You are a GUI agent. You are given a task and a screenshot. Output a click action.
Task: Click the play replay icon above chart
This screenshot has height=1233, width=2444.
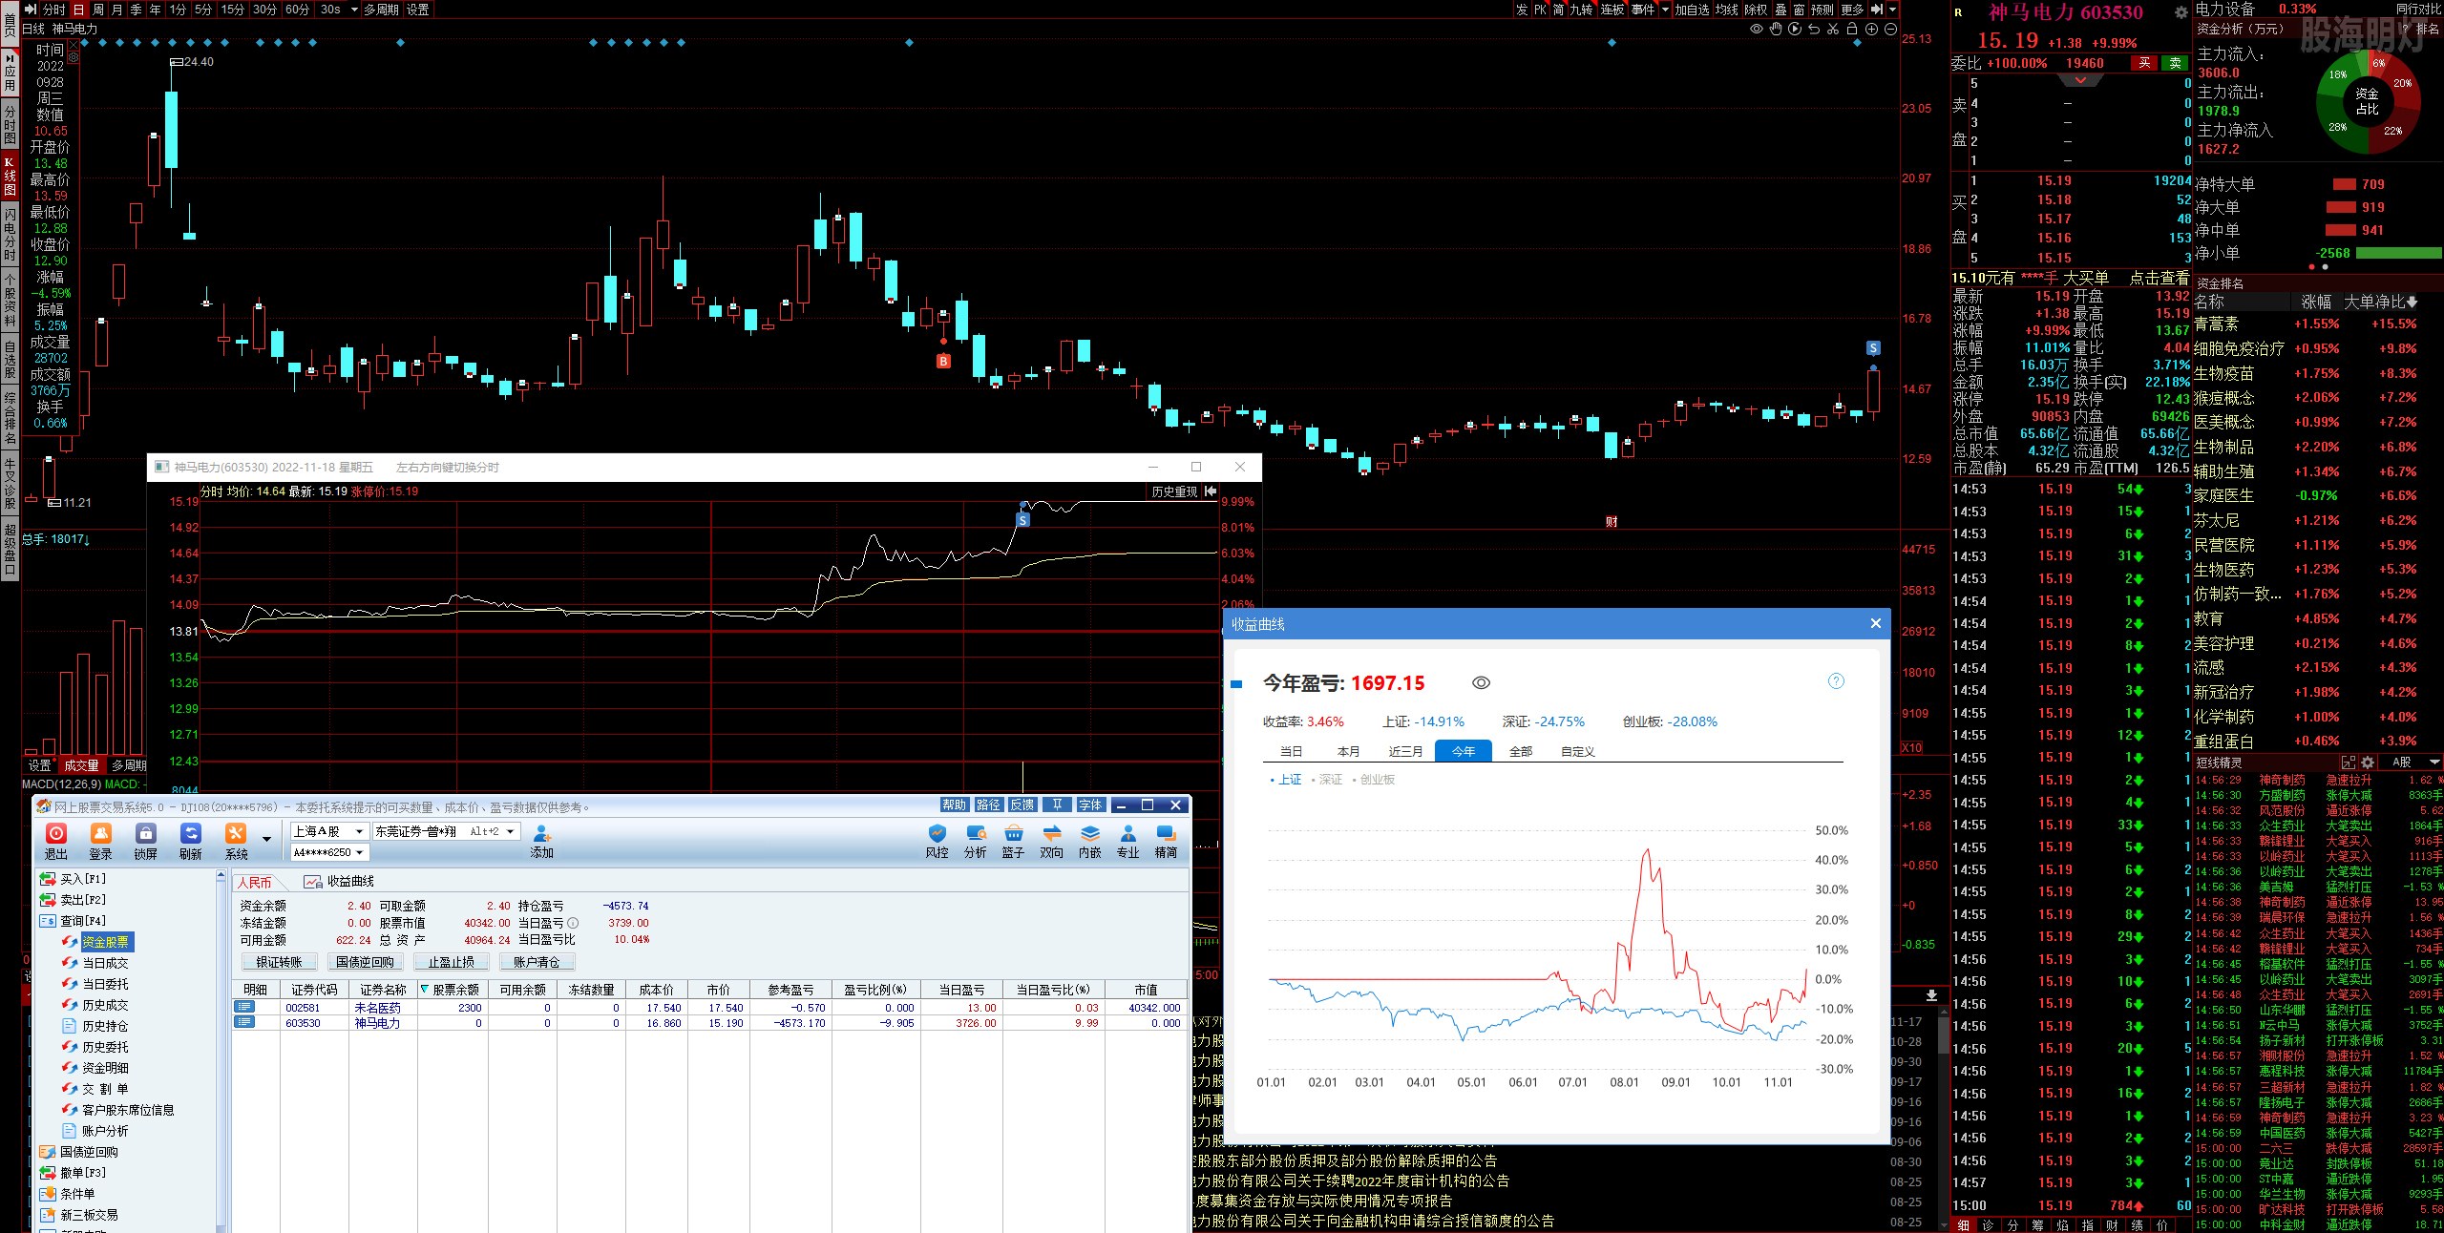pyautogui.click(x=1795, y=30)
